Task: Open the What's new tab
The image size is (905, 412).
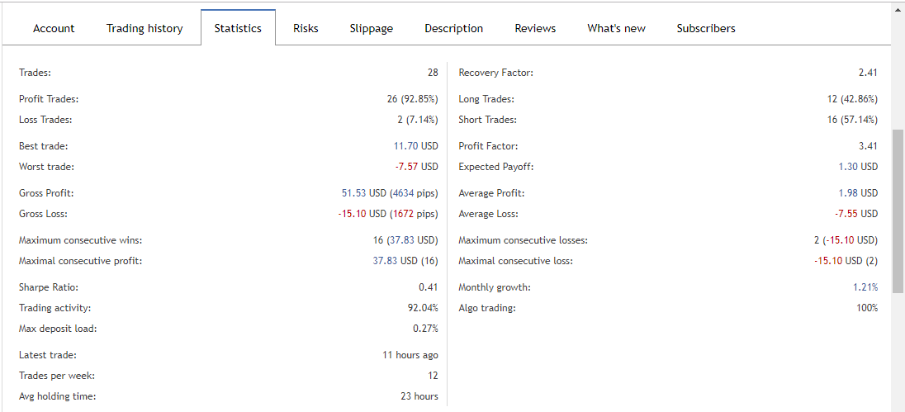Action: [x=616, y=28]
